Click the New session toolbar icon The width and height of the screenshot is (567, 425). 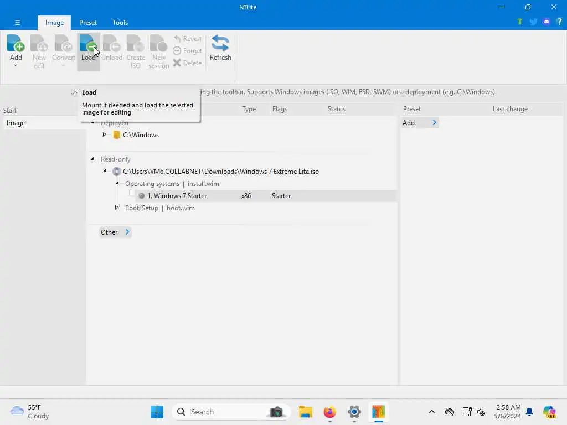[x=158, y=51]
